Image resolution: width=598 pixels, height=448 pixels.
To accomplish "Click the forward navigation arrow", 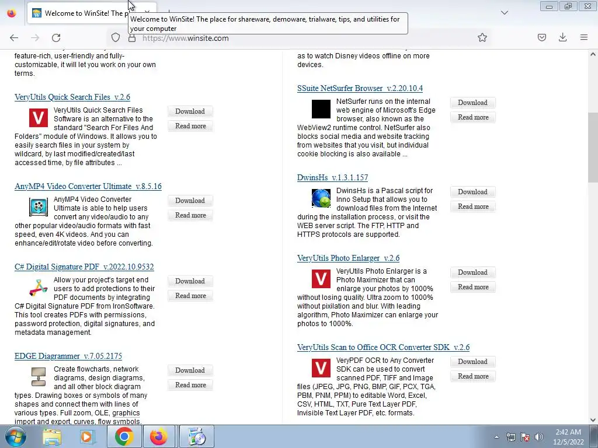I will coord(35,38).
